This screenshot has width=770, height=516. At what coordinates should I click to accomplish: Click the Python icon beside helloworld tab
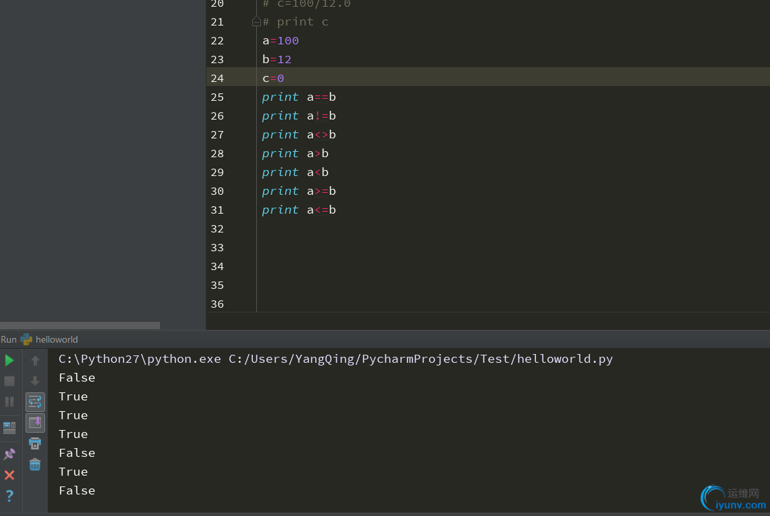tap(26, 339)
